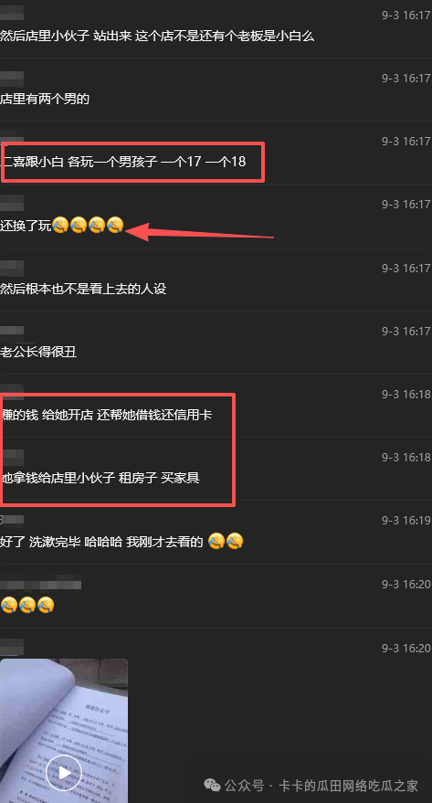Click the red arrow pointing at emojis
Viewport: 432px width, 803px height.
pos(200,231)
